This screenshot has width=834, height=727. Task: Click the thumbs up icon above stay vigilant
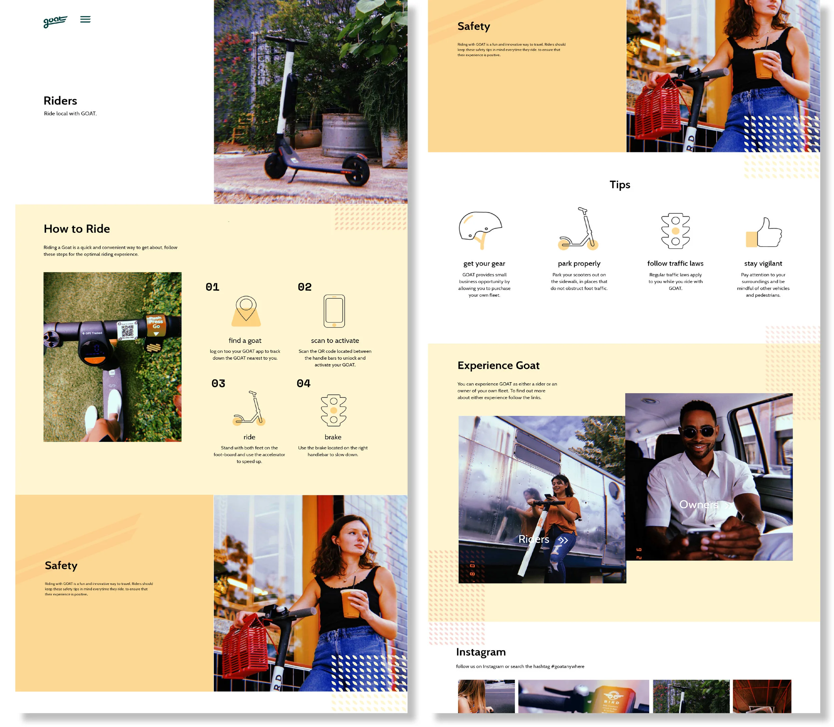(x=764, y=232)
